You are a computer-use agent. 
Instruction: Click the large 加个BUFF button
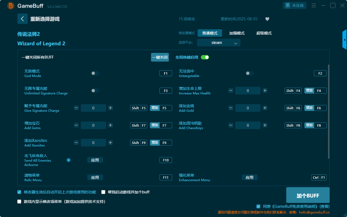pos(308,195)
